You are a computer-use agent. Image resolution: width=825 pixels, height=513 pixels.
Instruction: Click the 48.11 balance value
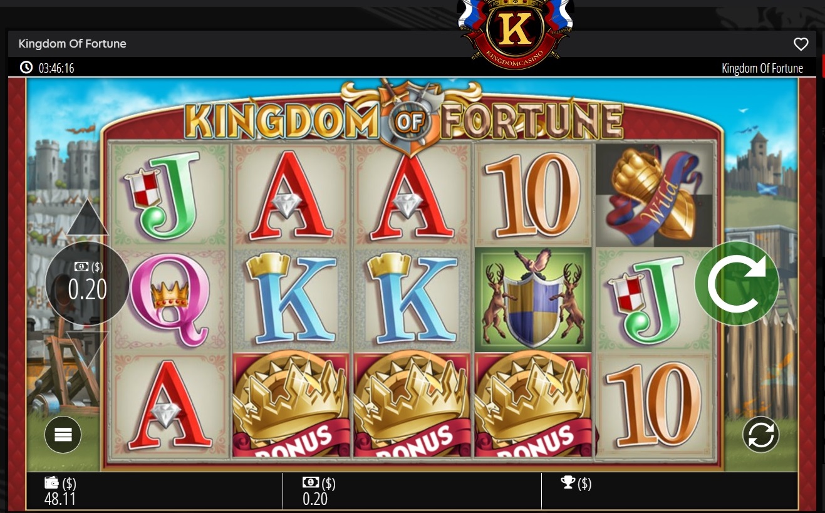(60, 499)
